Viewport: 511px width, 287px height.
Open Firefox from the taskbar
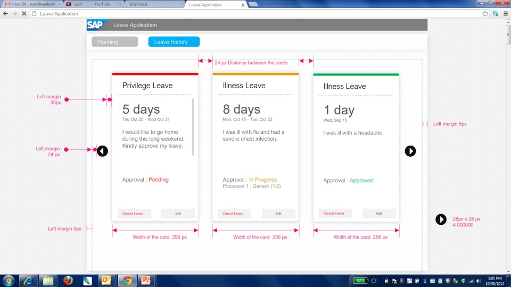[68, 280]
